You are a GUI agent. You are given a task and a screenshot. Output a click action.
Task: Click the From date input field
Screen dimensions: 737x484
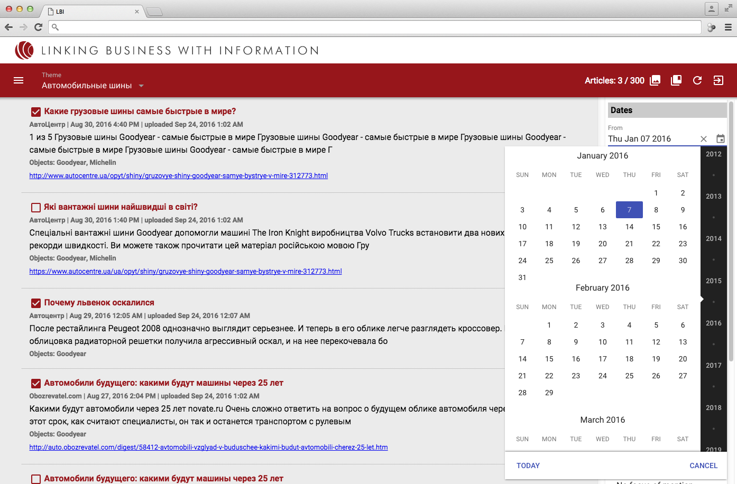tap(652, 139)
